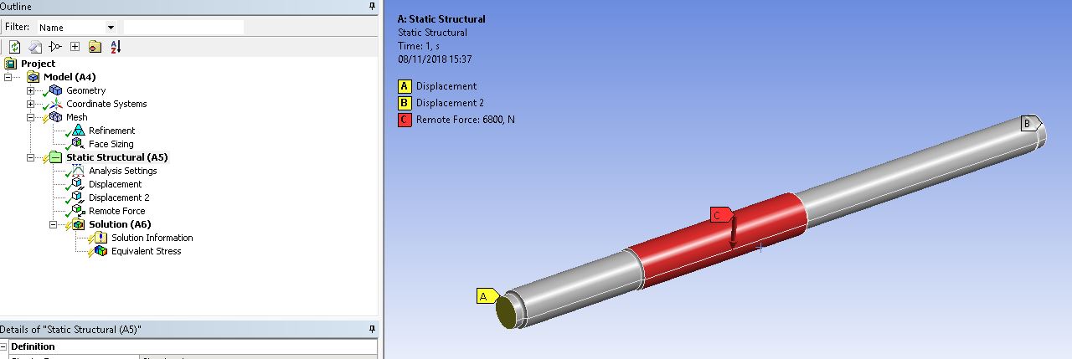This screenshot has height=359, width=1072.
Task: Collapse the Solution (A6) node
Action: (54, 224)
